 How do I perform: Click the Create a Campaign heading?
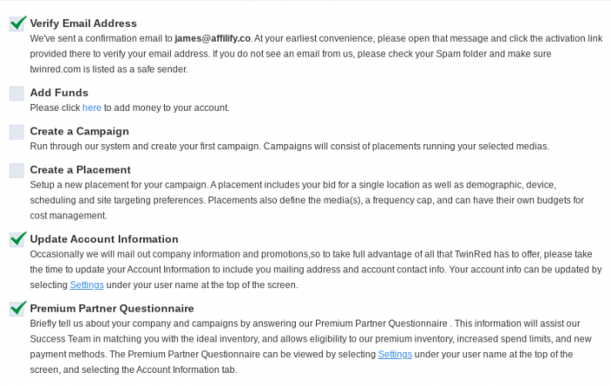79,131
